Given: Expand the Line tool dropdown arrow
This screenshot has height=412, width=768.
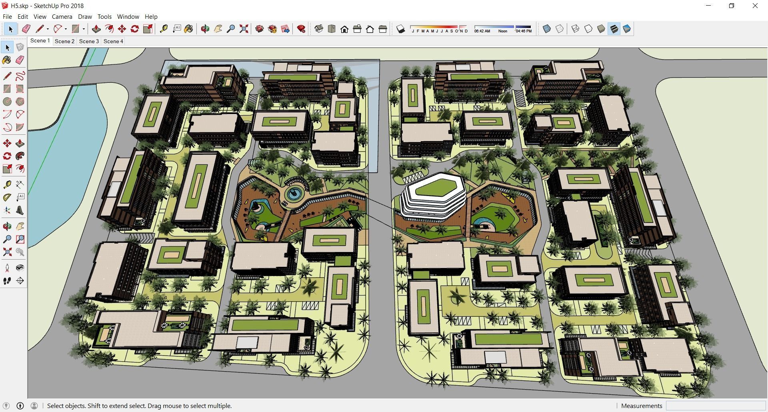Looking at the screenshot, I should point(48,29).
